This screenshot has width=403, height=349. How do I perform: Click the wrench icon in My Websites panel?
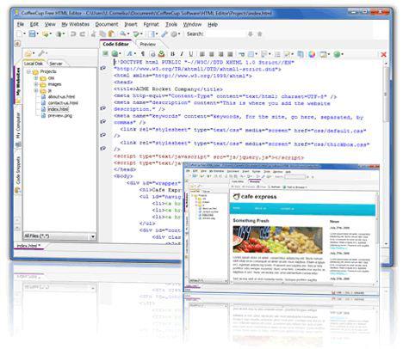pyautogui.click(x=41, y=53)
